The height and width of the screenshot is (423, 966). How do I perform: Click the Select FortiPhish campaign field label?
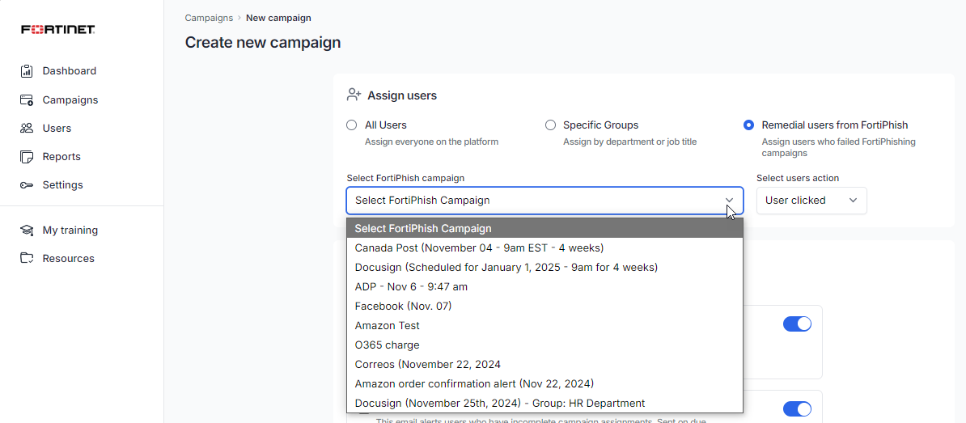(405, 178)
